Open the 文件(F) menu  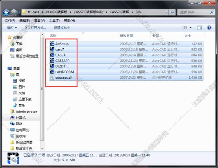click(x=10, y=21)
